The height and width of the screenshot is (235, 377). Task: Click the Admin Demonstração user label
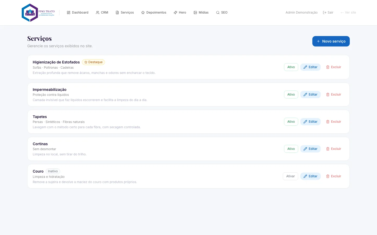click(302, 13)
